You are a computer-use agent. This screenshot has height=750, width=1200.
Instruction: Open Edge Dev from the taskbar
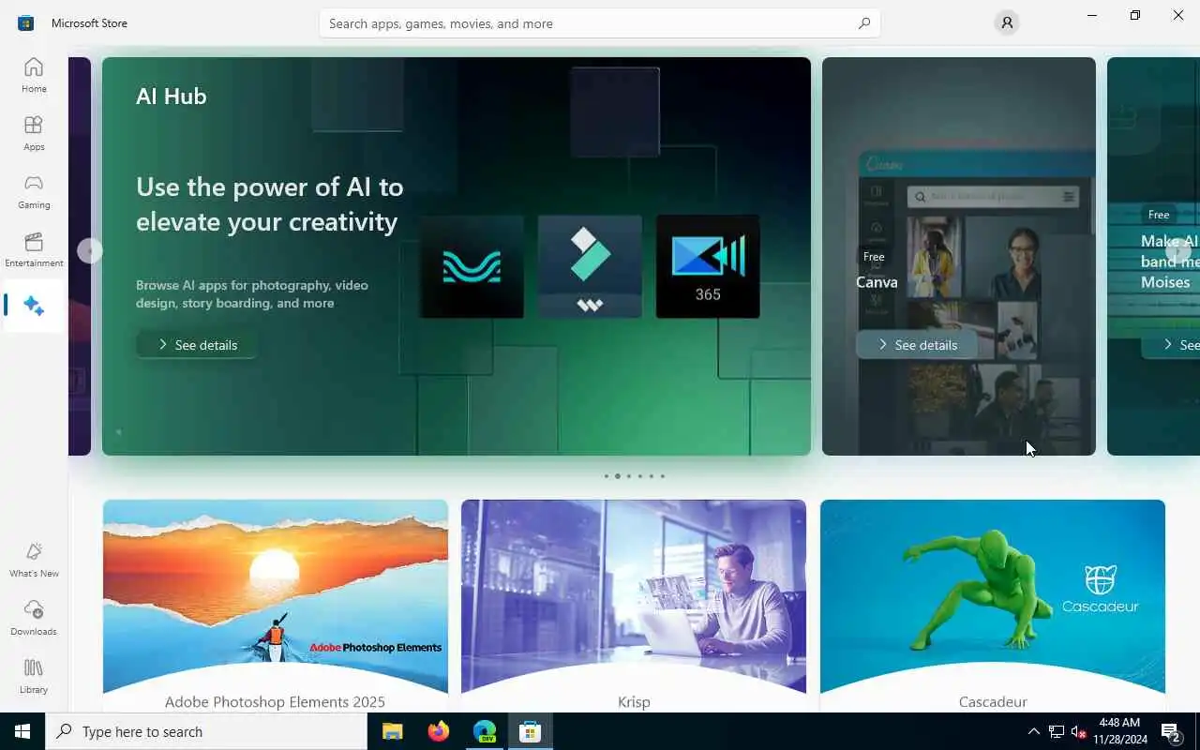pyautogui.click(x=485, y=731)
